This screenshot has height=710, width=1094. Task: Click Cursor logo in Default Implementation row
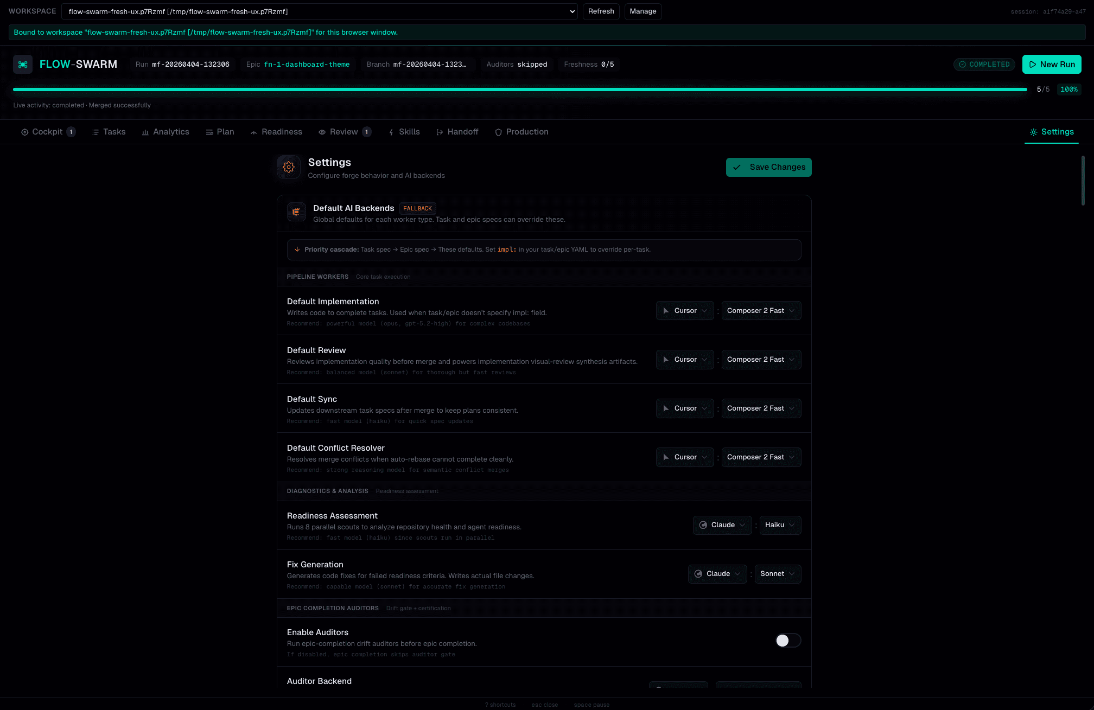point(666,311)
